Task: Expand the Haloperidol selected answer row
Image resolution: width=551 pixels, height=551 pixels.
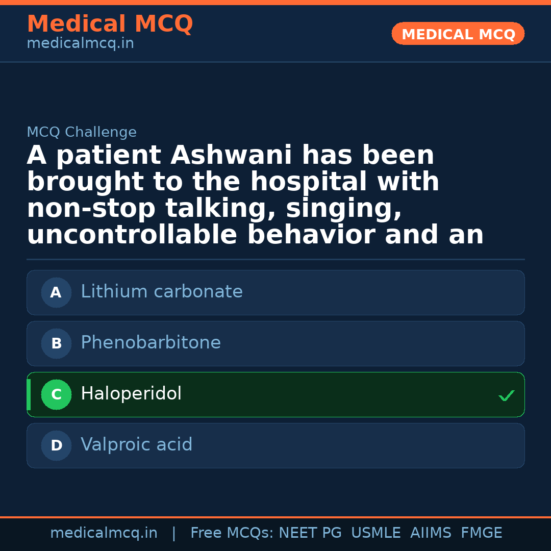Action: 275,394
